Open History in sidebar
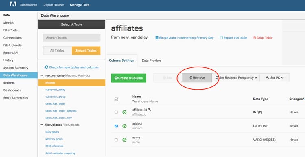Screen dimensions: 305x157 (9, 60)
